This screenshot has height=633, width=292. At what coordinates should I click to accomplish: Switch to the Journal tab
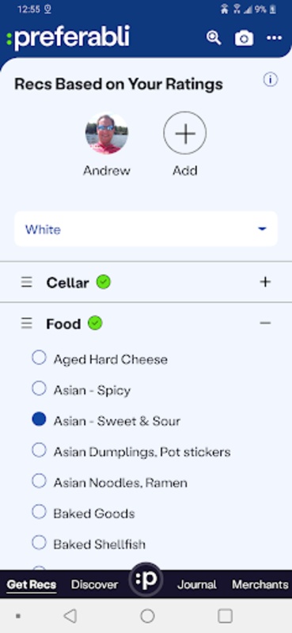pos(197,585)
